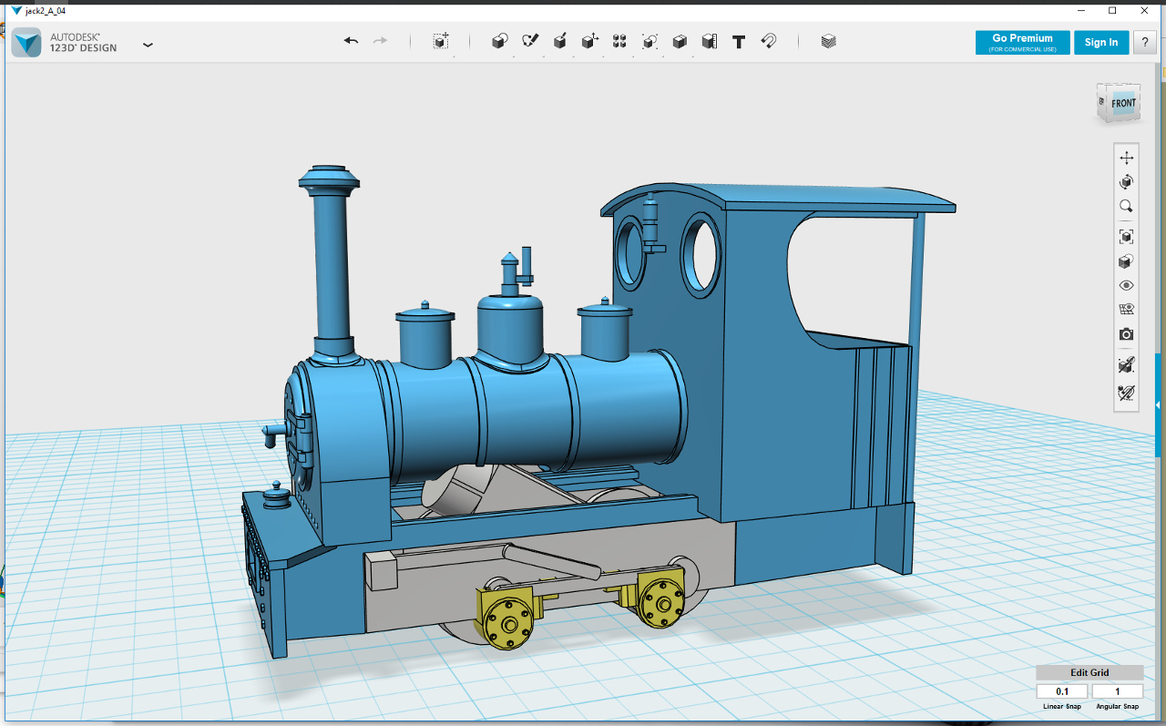
Task: Click the Edit Grid button
Action: pos(1089,672)
